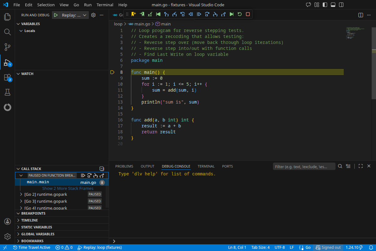Screen dimensions: 376x251
Task: Open the Source Control view in activity bar
Action: coord(8,47)
